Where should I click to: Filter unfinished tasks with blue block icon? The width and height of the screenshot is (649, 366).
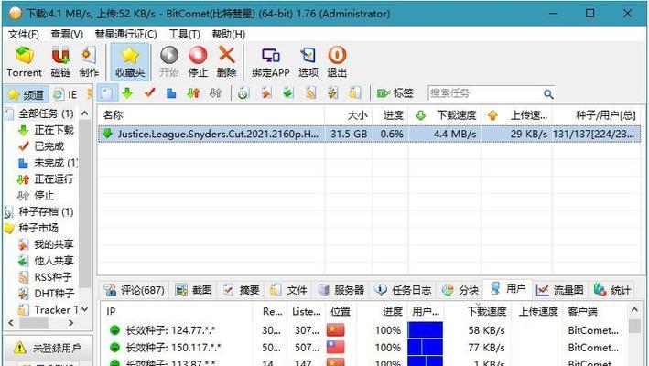(x=171, y=93)
